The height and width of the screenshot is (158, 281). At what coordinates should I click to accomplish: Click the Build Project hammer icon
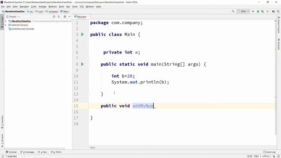click(233, 11)
